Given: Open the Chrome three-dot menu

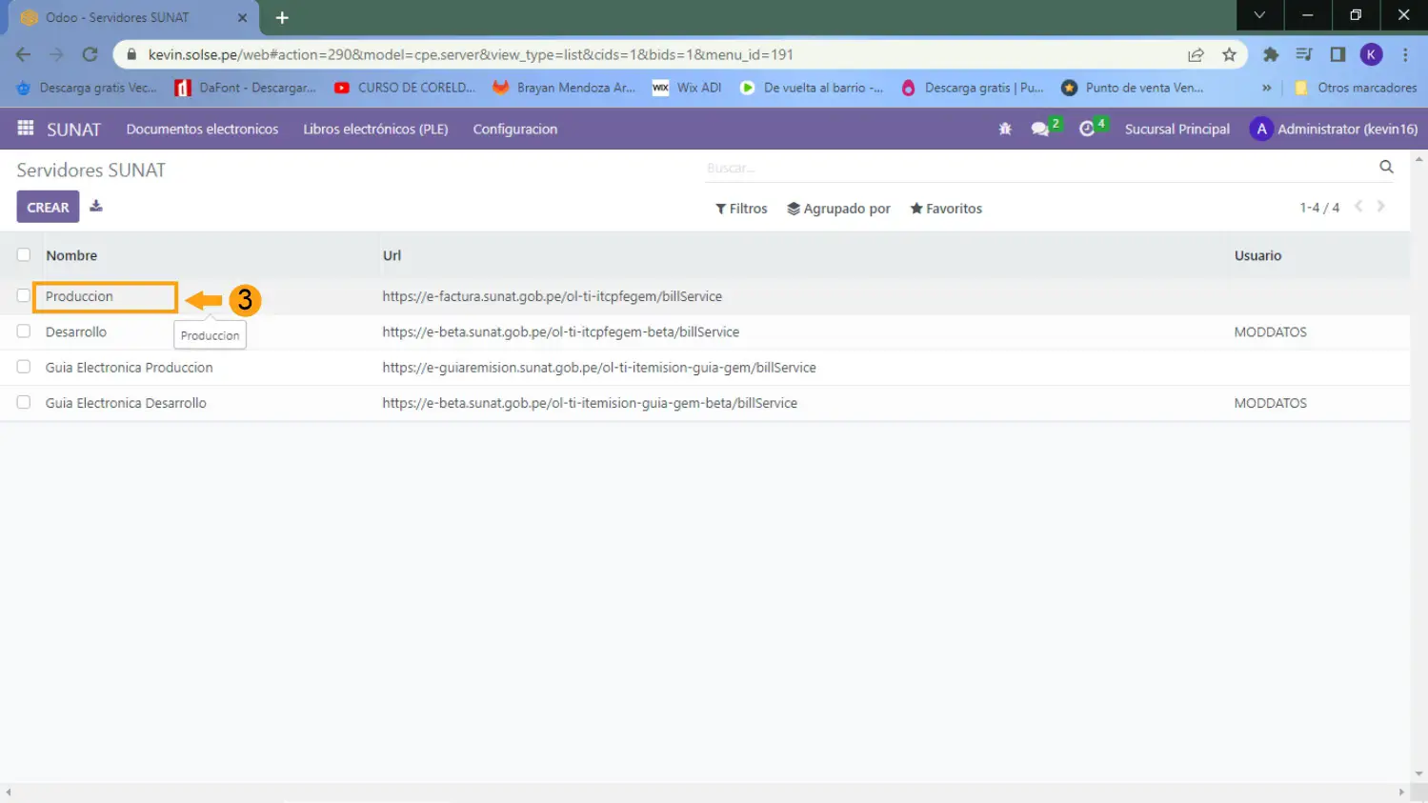Looking at the screenshot, I should coord(1405,54).
